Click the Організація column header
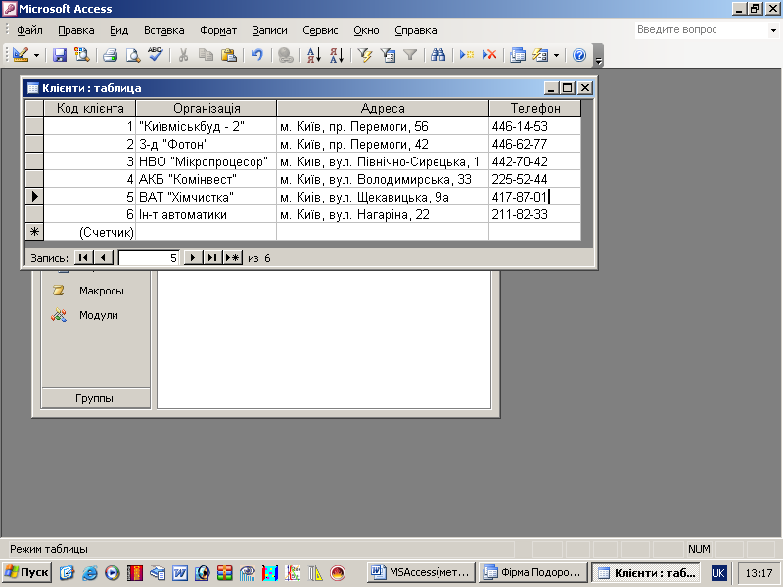 tap(207, 108)
